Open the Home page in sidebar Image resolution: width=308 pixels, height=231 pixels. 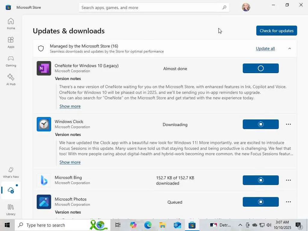pos(11,24)
